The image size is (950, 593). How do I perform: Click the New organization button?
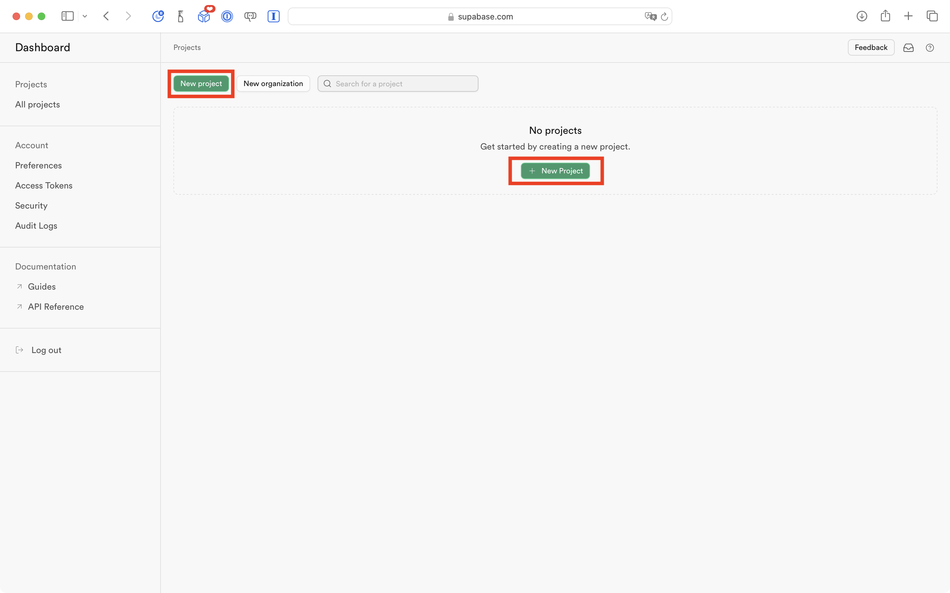pos(273,83)
